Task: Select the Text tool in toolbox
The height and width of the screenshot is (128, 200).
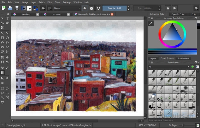Action: (7, 18)
